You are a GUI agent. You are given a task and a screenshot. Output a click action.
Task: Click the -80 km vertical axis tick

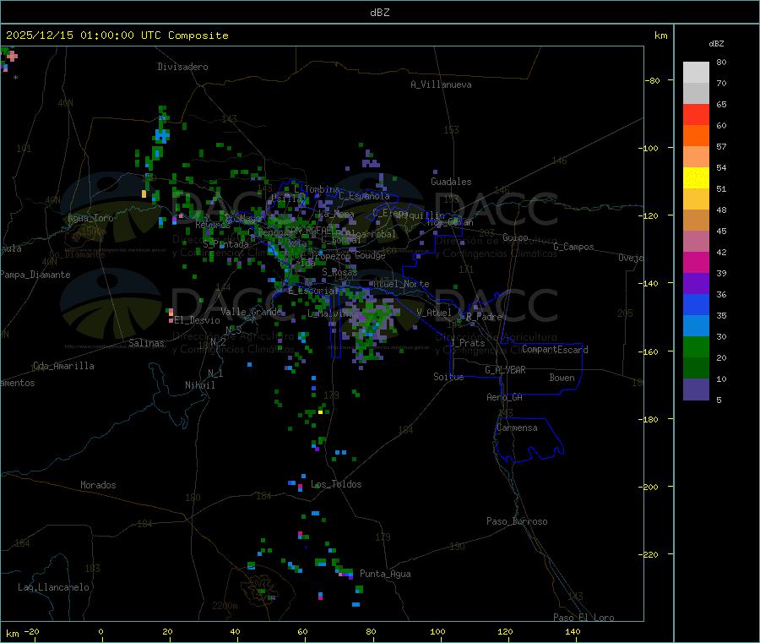[652, 80]
